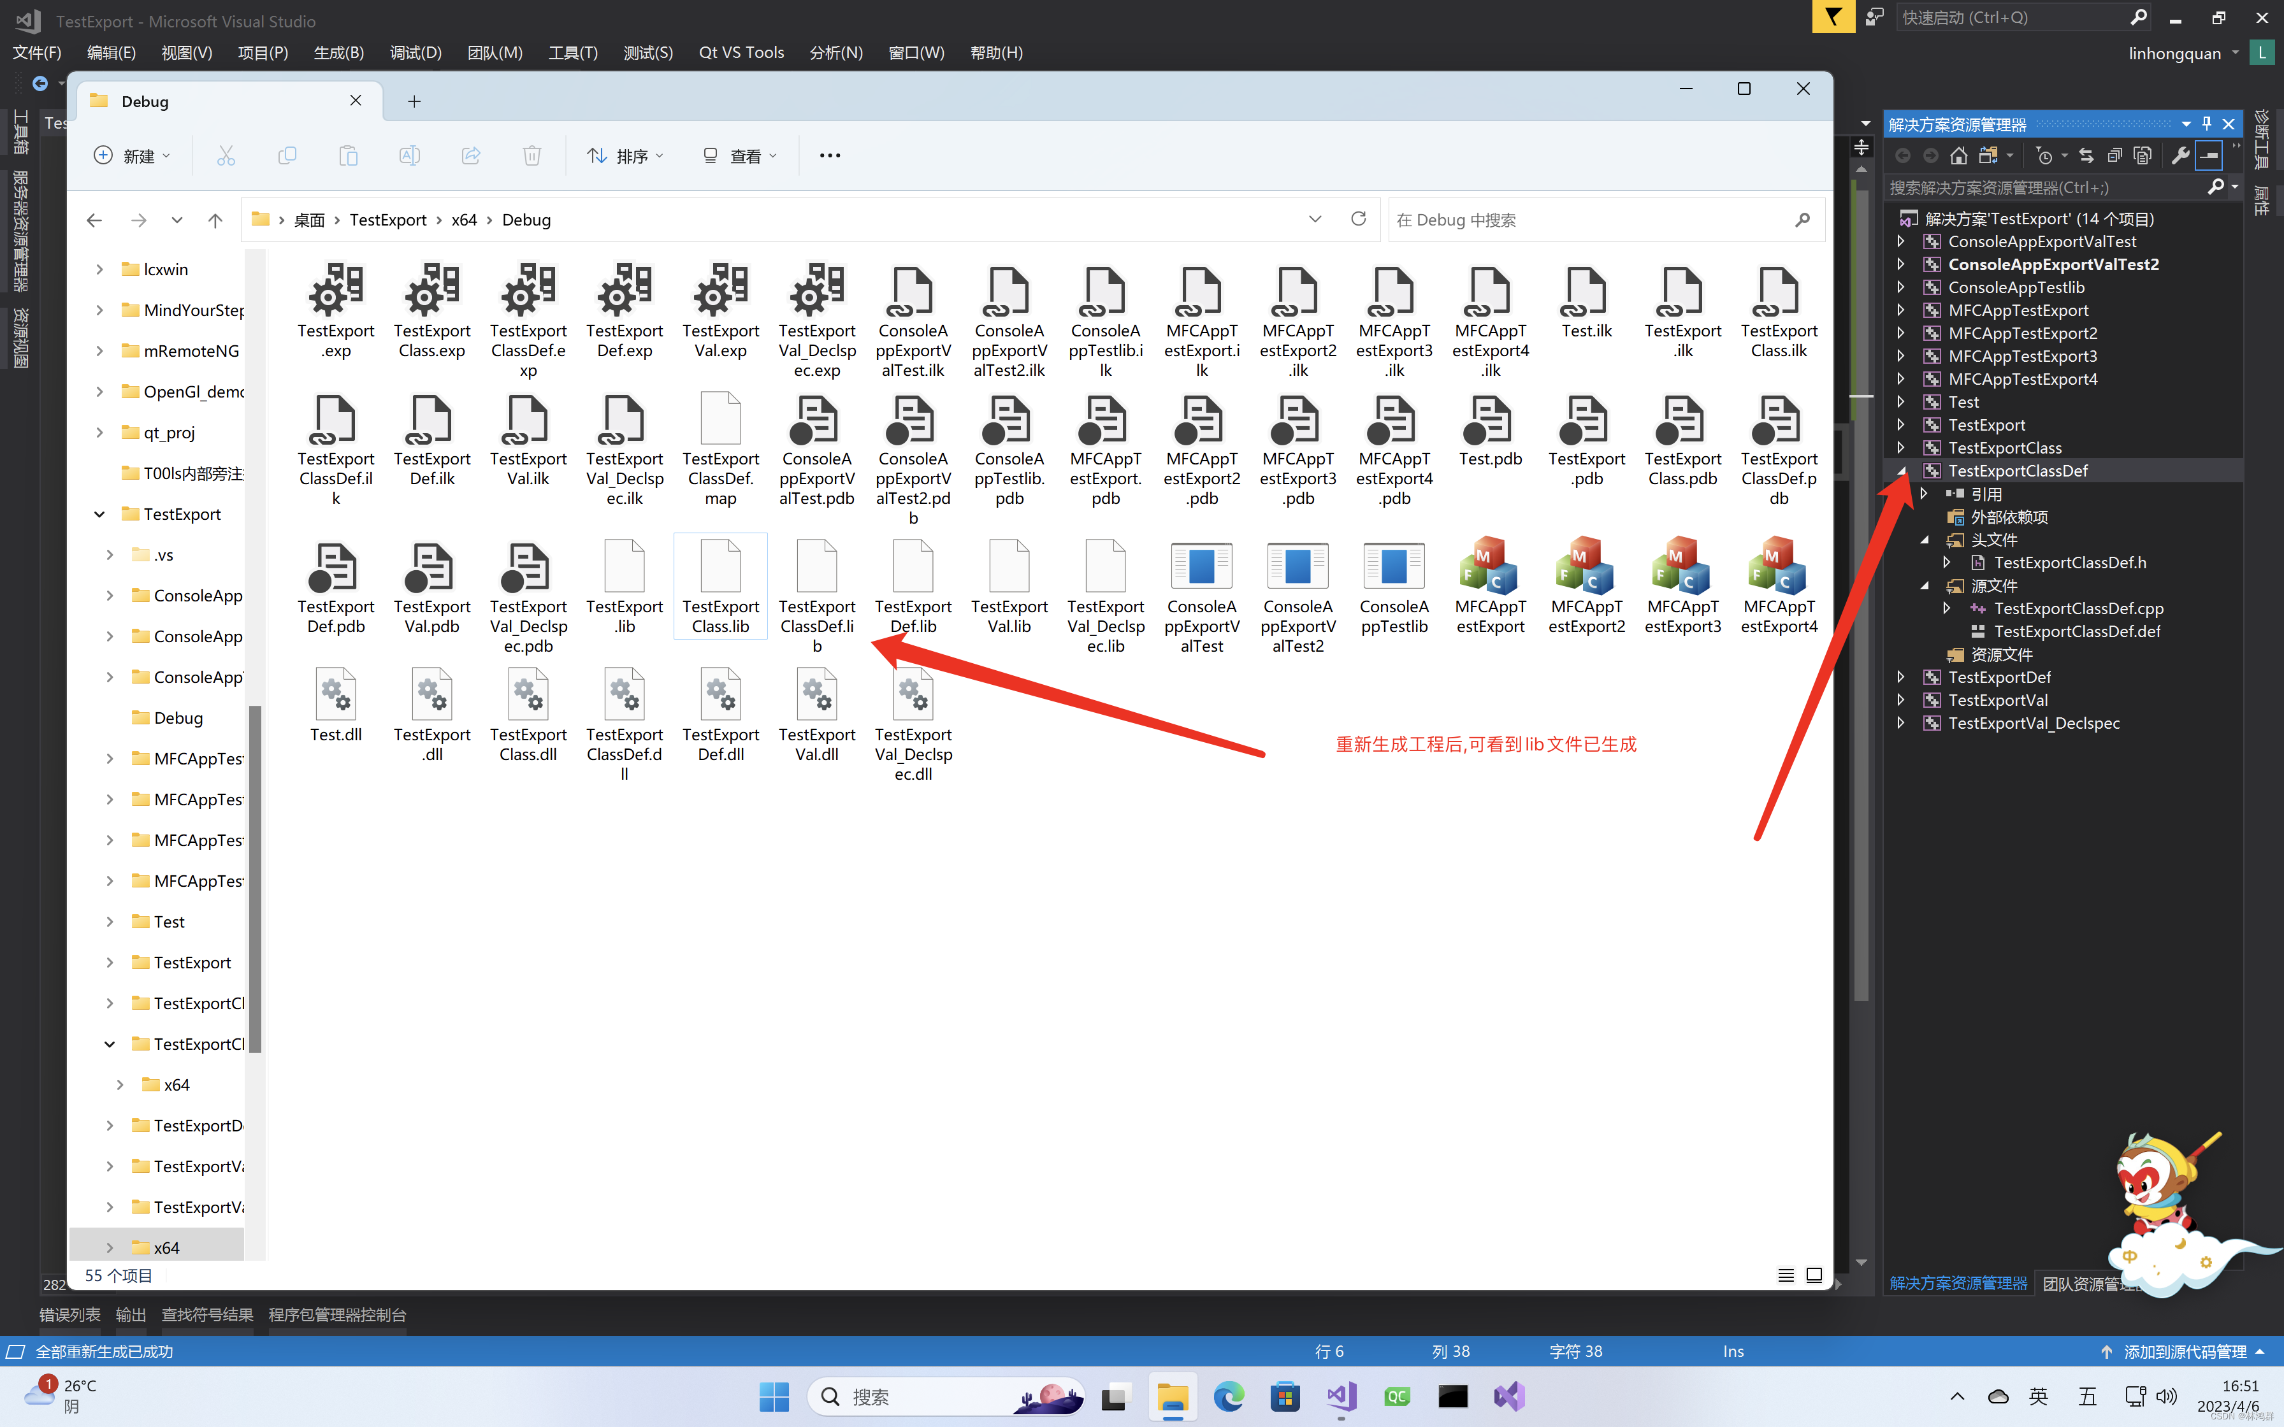Click Collapse All icon in Solution Explorer
This screenshot has height=1427, width=2284.
coord(2114,155)
